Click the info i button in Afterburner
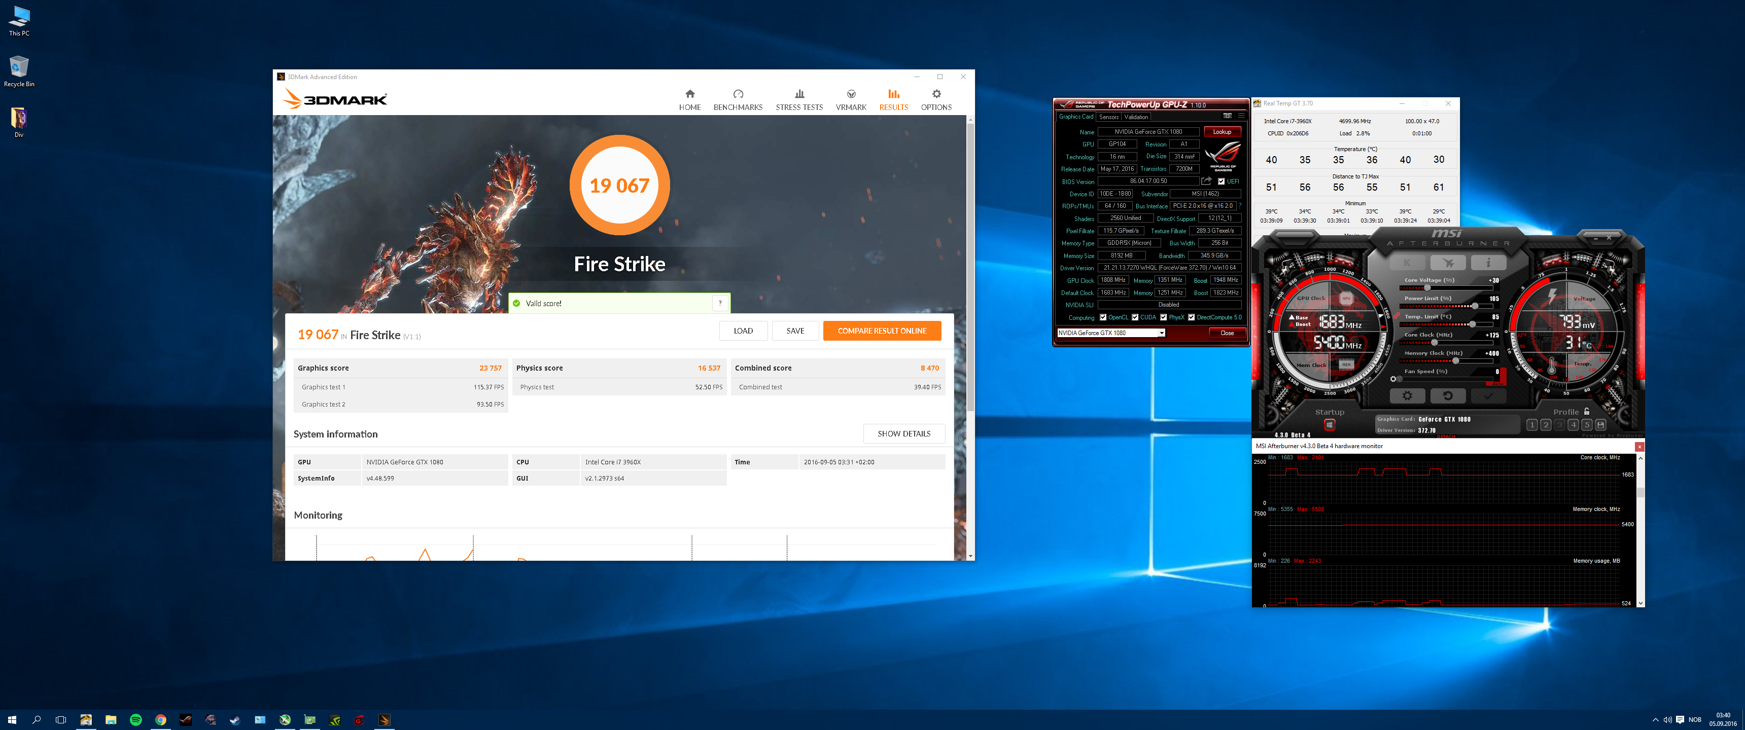This screenshot has height=730, width=1745. pos(1488,262)
